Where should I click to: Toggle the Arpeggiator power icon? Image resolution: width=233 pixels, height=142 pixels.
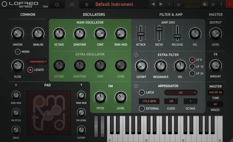[136, 86]
